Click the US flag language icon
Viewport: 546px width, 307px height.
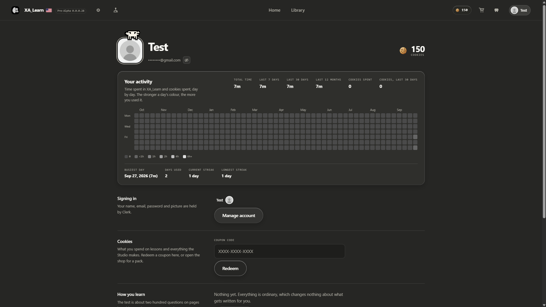[x=49, y=10]
